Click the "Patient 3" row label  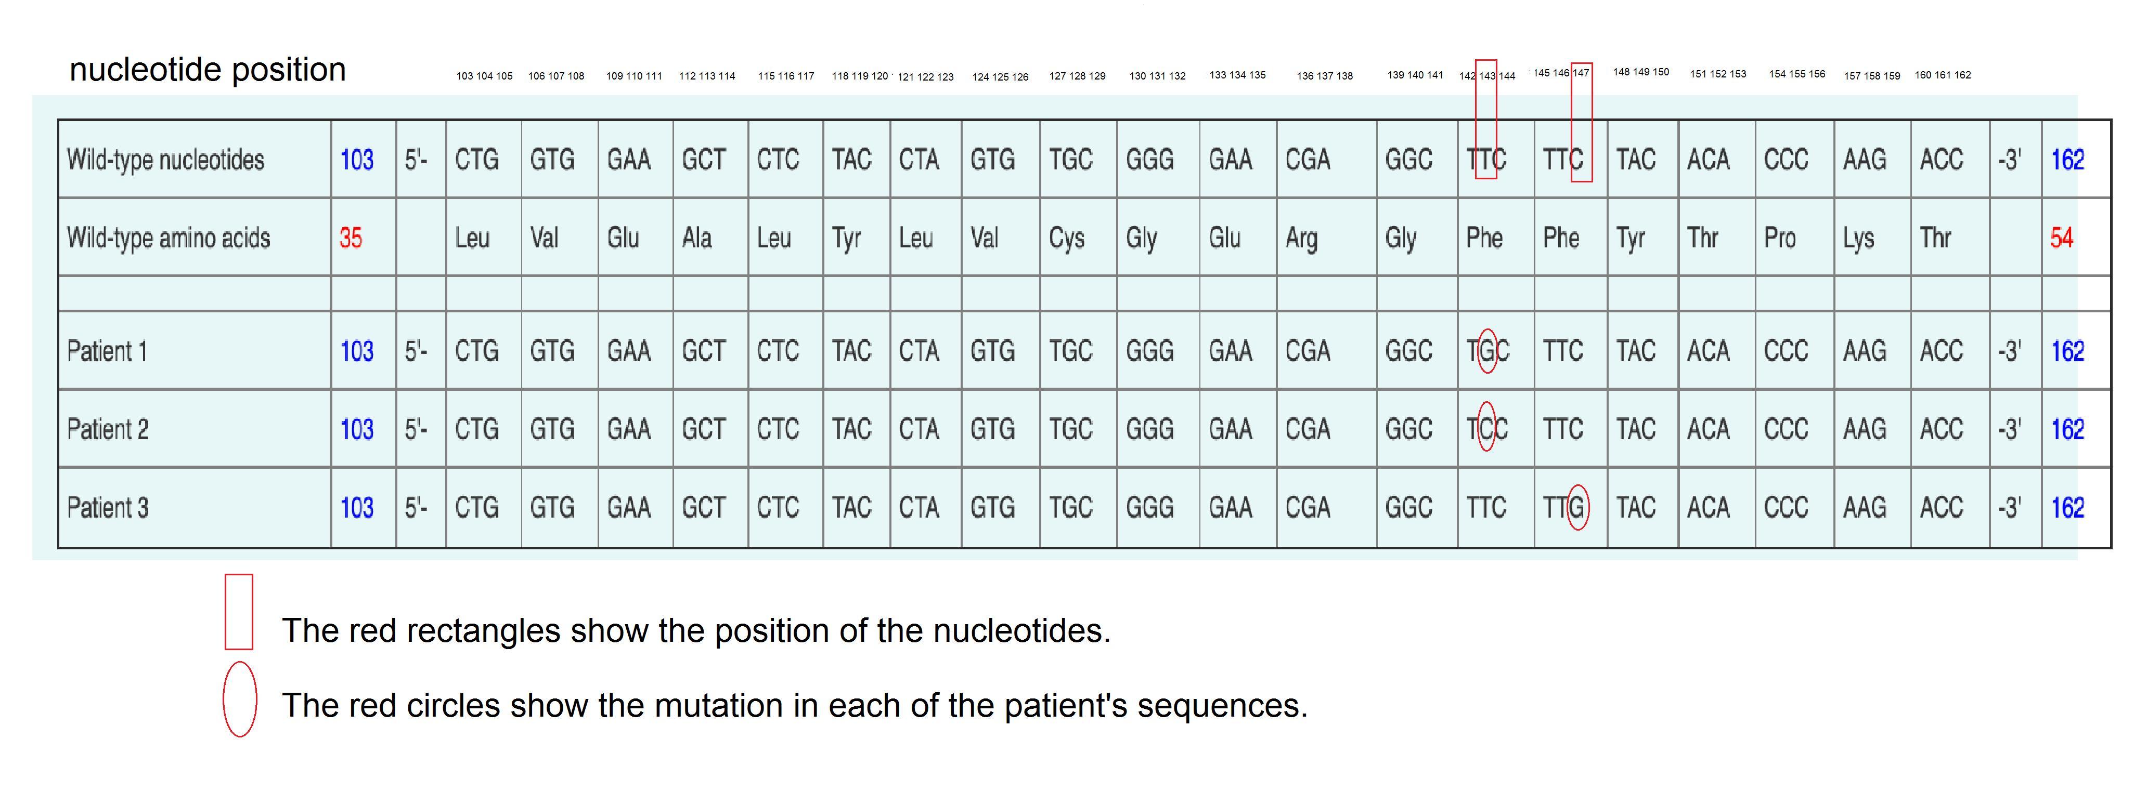(108, 507)
